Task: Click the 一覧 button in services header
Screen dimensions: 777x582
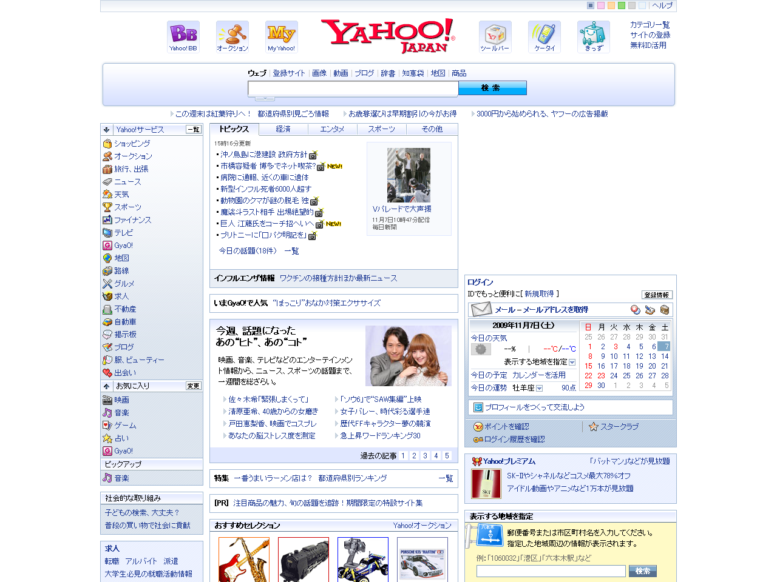Action: pos(193,130)
